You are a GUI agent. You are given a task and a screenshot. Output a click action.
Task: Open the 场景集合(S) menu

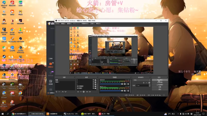point(85,24)
